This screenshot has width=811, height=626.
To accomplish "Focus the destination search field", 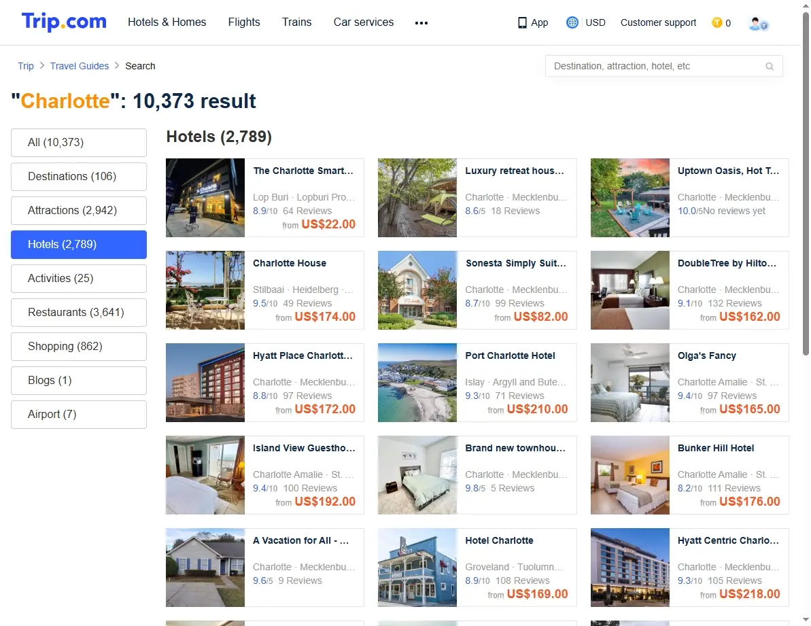I will [x=663, y=66].
